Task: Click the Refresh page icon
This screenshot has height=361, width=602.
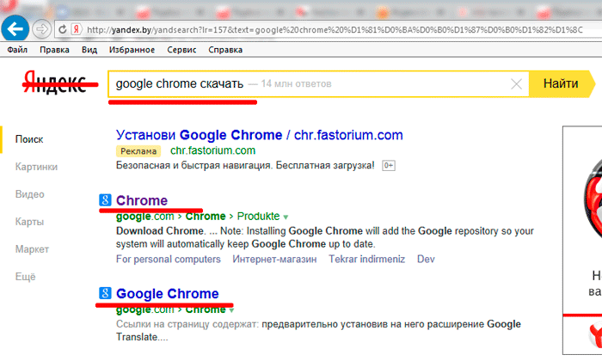Action: pyautogui.click(x=62, y=29)
